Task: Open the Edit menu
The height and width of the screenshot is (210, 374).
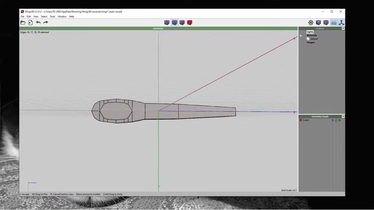Action: pos(29,16)
